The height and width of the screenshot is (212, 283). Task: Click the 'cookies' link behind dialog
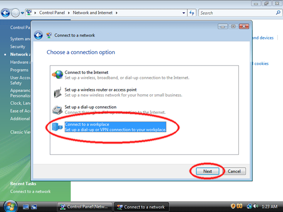click(261, 64)
